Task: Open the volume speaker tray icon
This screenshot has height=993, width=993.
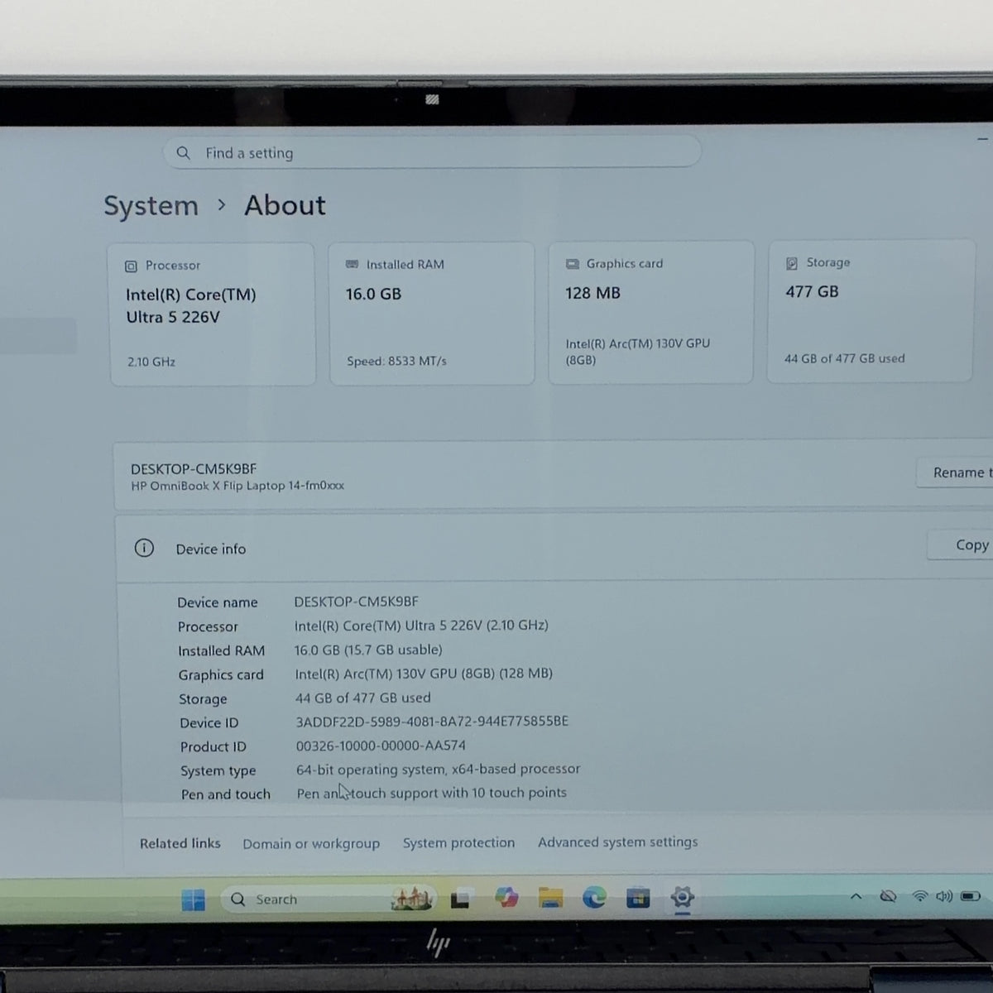Action: [944, 896]
